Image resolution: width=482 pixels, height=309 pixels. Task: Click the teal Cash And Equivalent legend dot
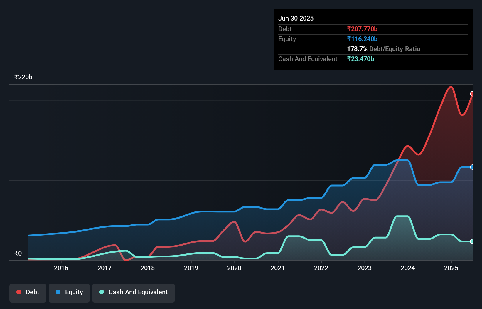101,292
